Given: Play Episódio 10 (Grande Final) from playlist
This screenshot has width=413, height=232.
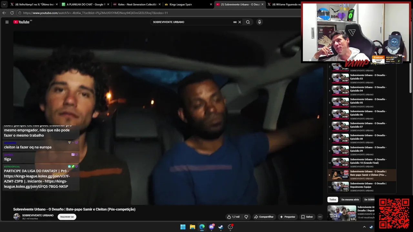Looking at the screenshot, I should tap(362, 163).
